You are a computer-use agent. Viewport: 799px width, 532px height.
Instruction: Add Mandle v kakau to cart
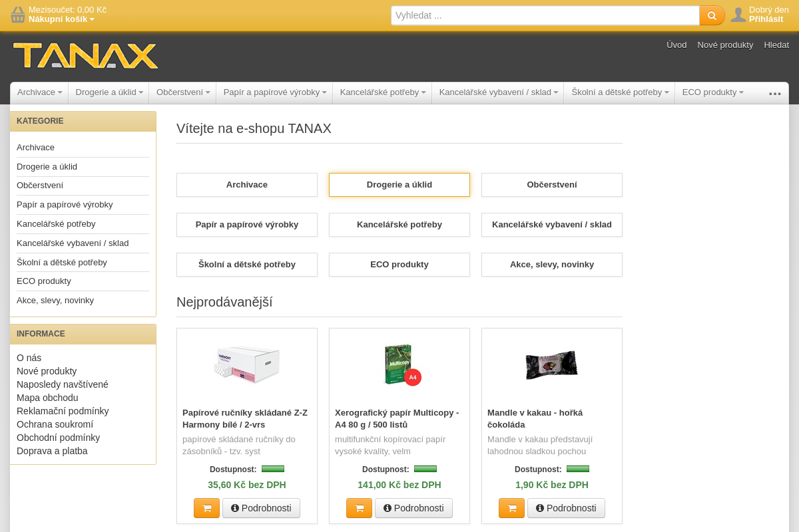[x=511, y=508]
